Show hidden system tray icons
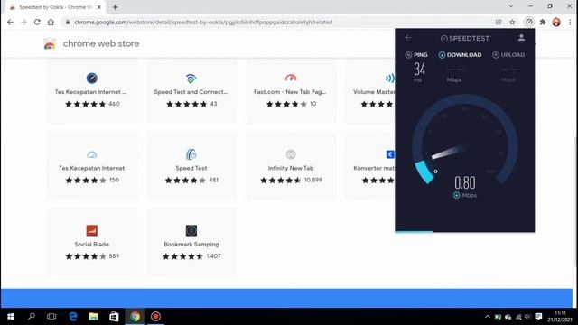The width and height of the screenshot is (578, 325). (488, 317)
